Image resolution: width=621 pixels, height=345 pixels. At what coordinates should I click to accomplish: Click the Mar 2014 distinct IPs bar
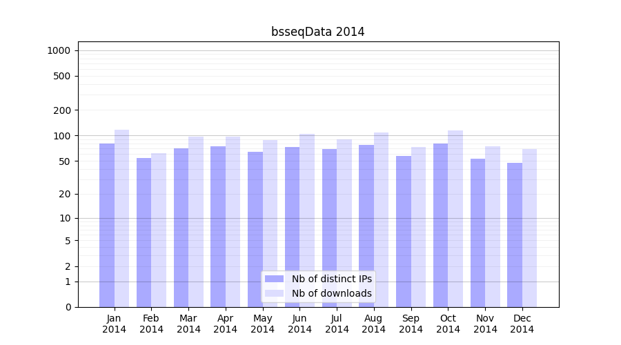pos(181,228)
